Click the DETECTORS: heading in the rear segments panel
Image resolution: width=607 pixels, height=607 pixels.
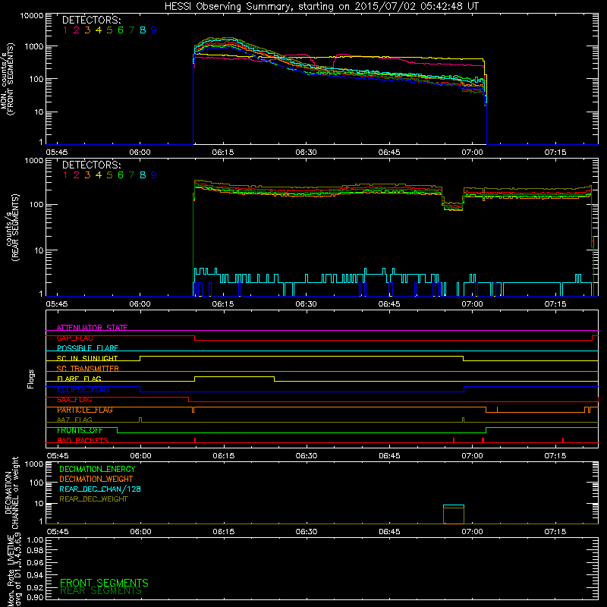[91, 165]
